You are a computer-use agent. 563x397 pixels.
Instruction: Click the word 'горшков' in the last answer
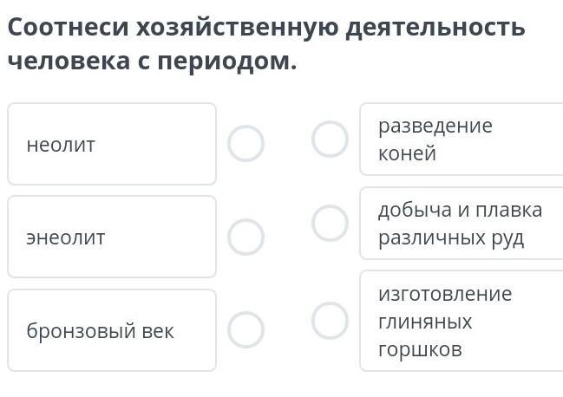click(x=420, y=349)
